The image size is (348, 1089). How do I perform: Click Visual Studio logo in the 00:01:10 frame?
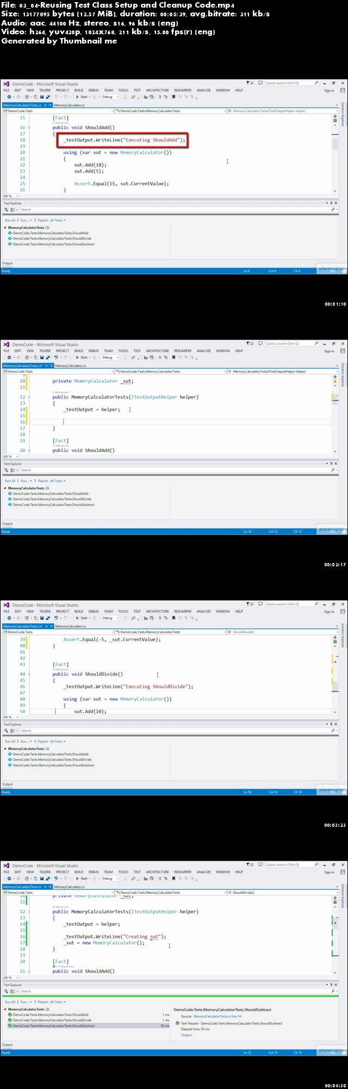click(x=7, y=84)
